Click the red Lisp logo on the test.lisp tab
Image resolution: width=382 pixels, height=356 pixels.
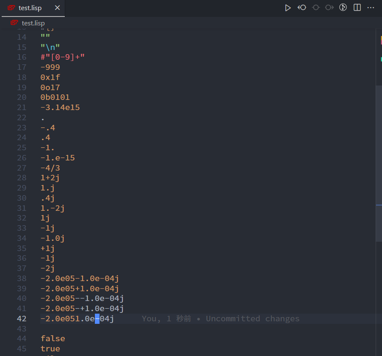point(11,8)
